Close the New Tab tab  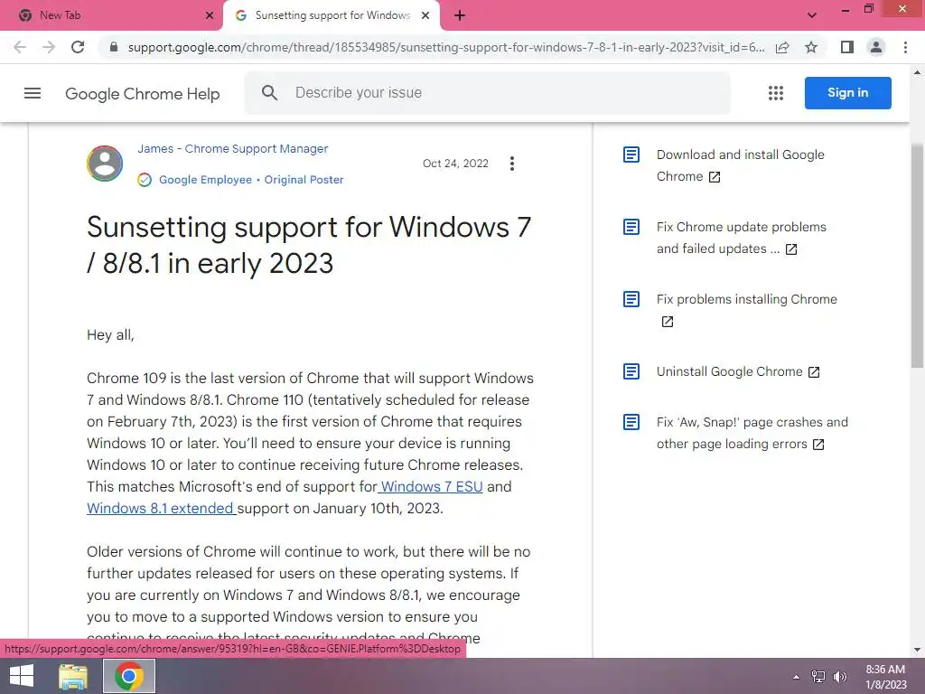coord(210,15)
